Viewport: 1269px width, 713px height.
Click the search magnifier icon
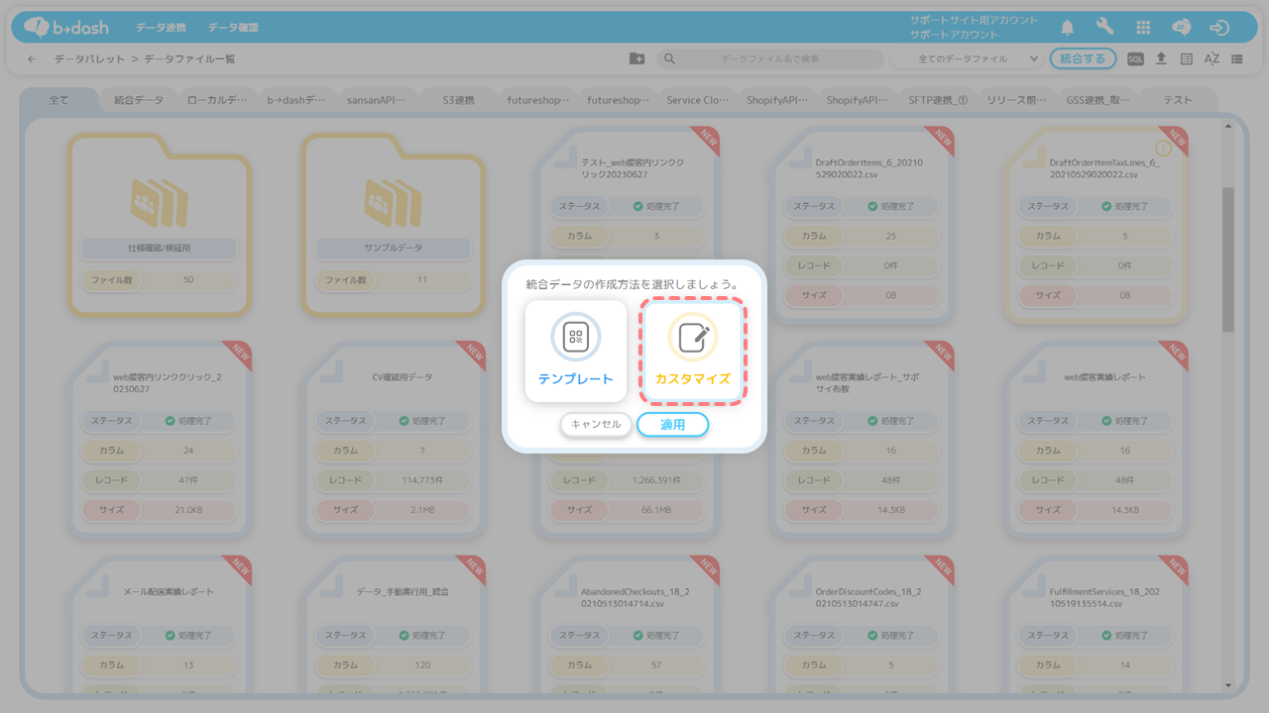[x=669, y=59]
